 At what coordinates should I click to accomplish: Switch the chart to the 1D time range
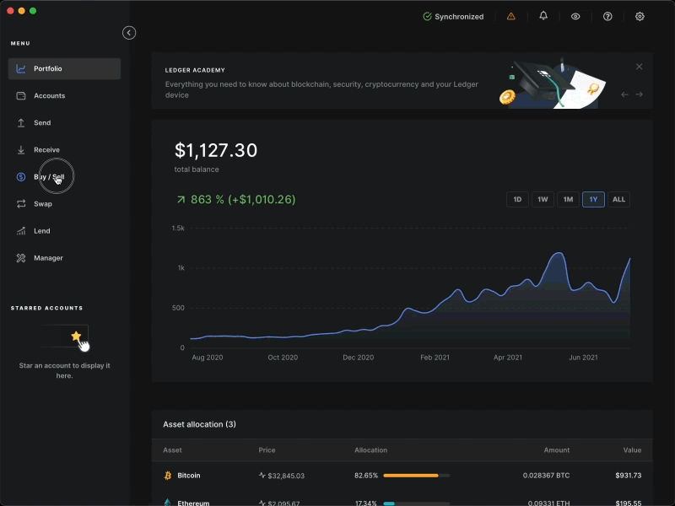point(517,199)
